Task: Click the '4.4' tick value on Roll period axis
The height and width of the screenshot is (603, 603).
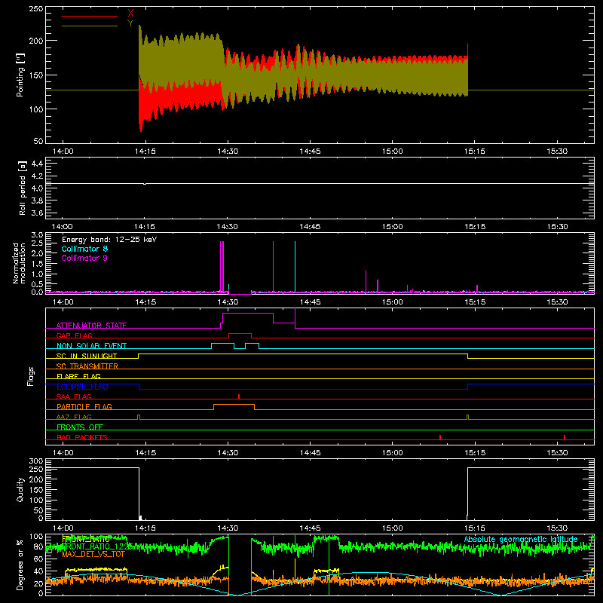Action: 37,164
